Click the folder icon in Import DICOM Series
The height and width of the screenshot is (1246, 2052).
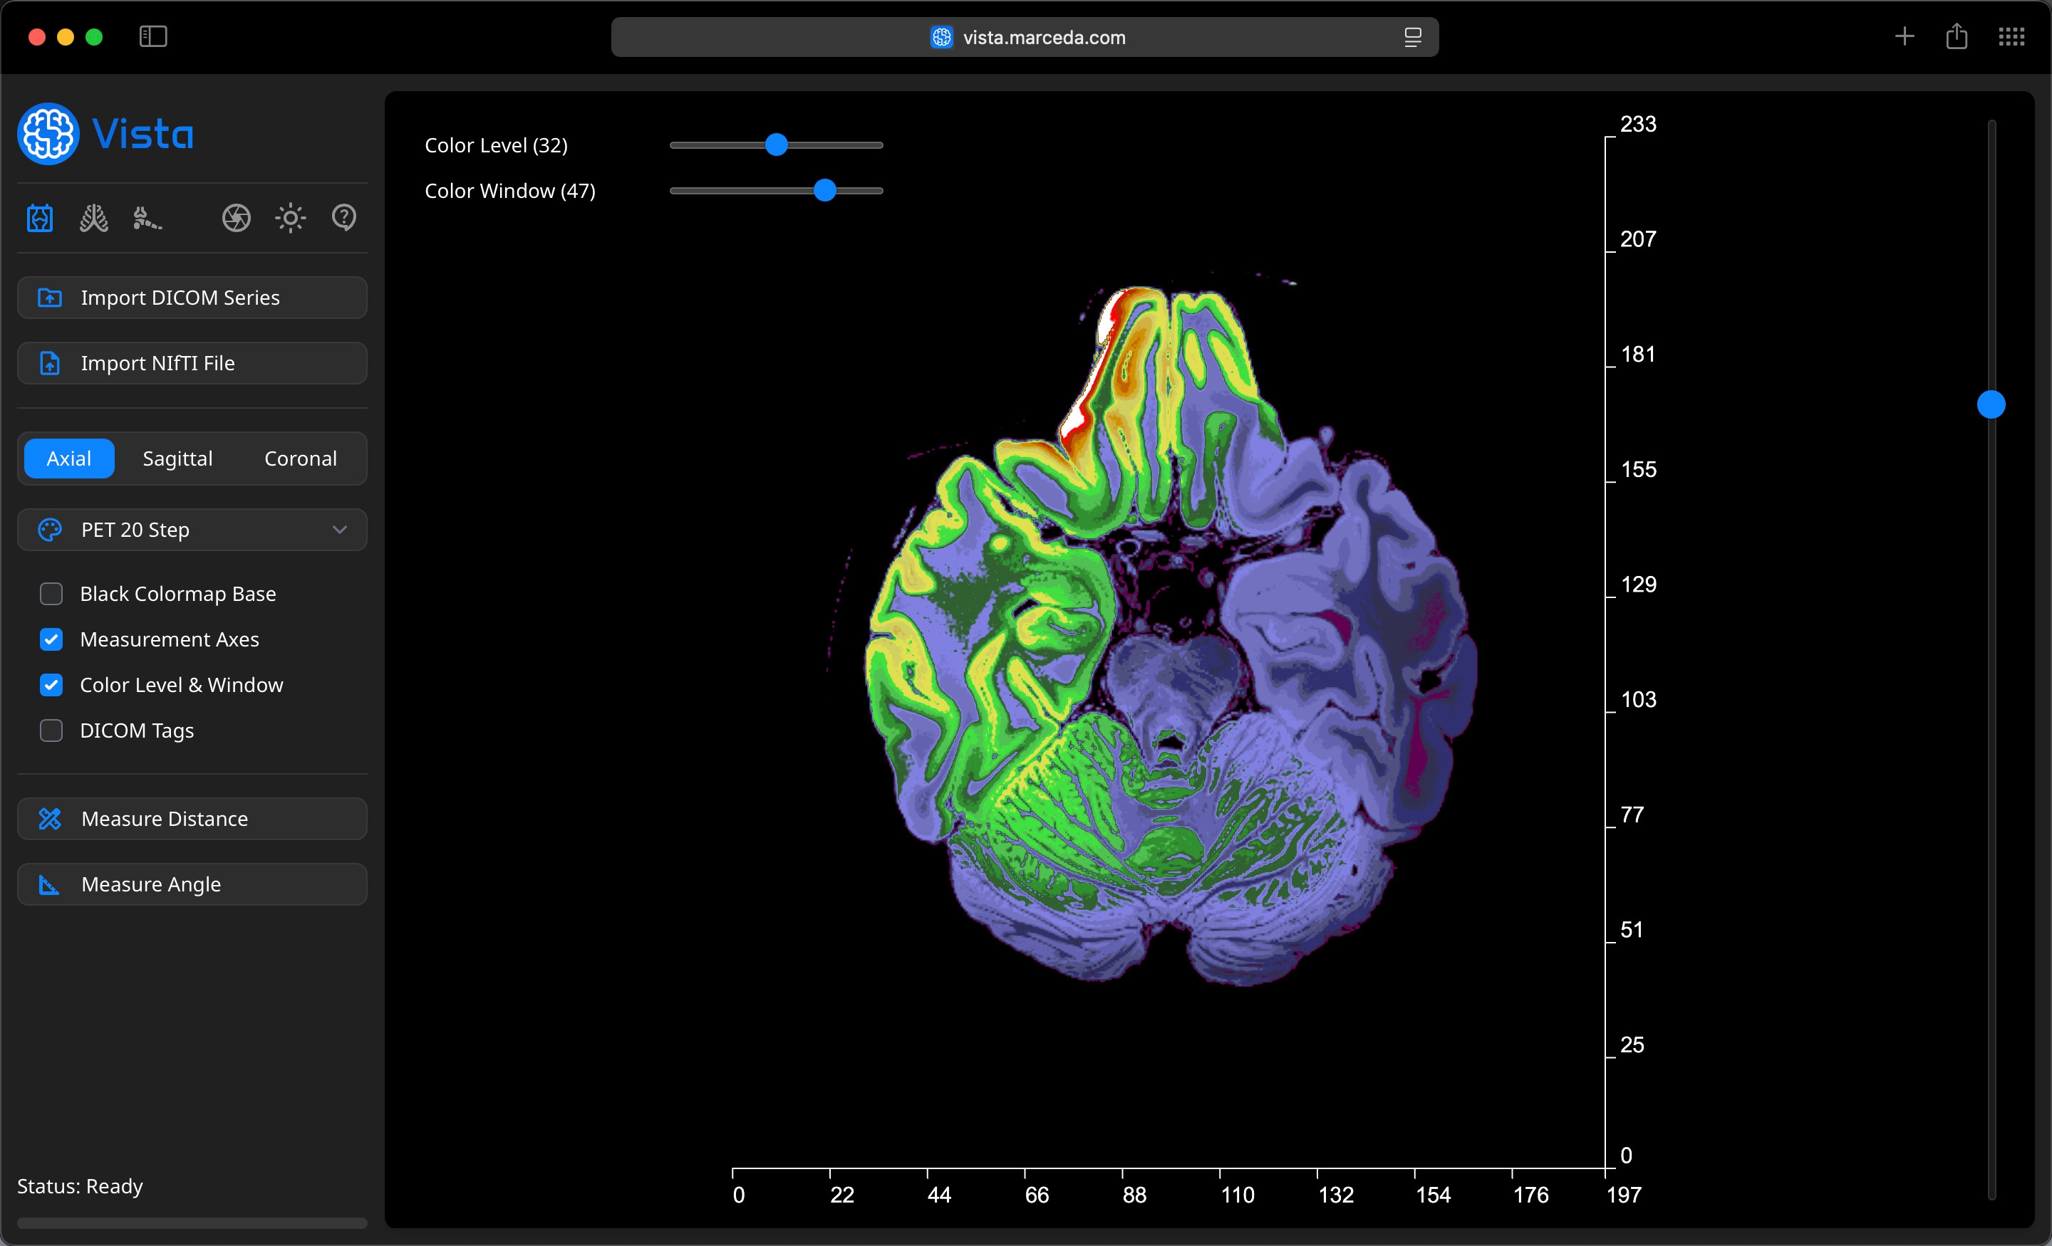(50, 298)
